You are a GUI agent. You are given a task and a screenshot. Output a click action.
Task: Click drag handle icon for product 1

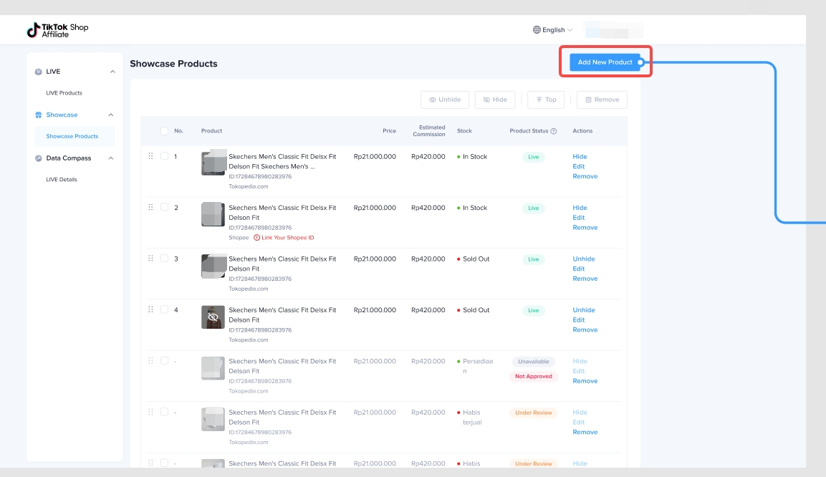pos(150,156)
